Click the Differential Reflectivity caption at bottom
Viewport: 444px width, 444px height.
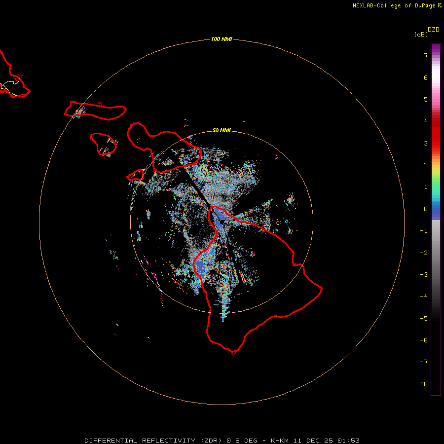point(222,441)
